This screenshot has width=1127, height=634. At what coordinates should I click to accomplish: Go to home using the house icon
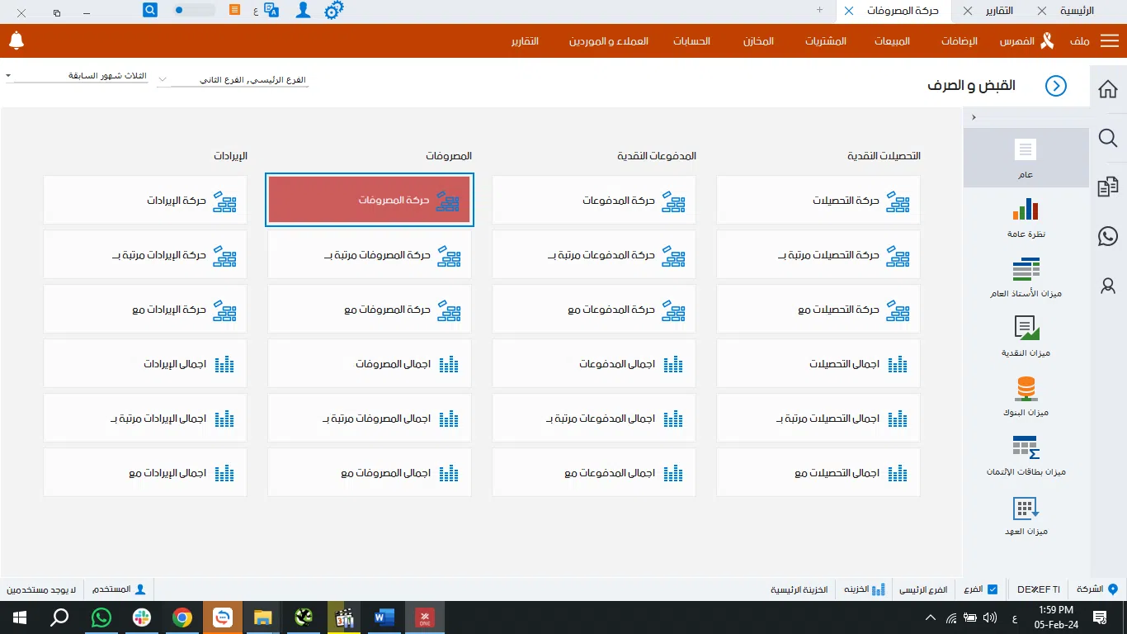[x=1108, y=89]
